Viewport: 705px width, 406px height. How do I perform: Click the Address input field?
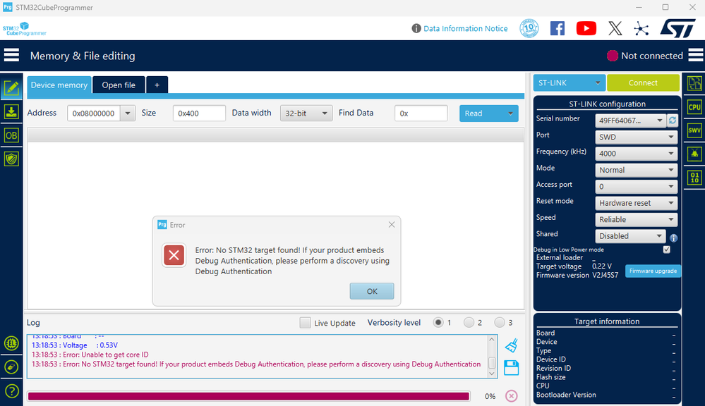[x=94, y=113]
